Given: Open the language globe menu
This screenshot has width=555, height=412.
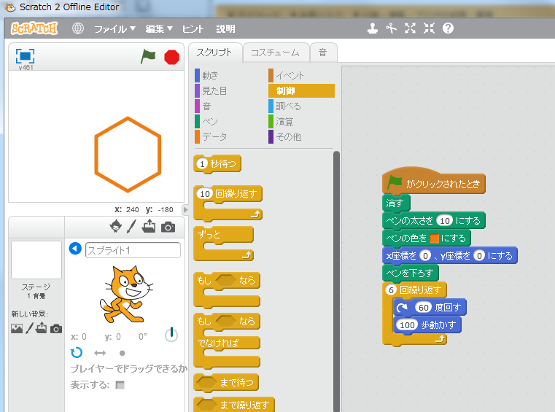Looking at the screenshot, I should (x=78, y=29).
